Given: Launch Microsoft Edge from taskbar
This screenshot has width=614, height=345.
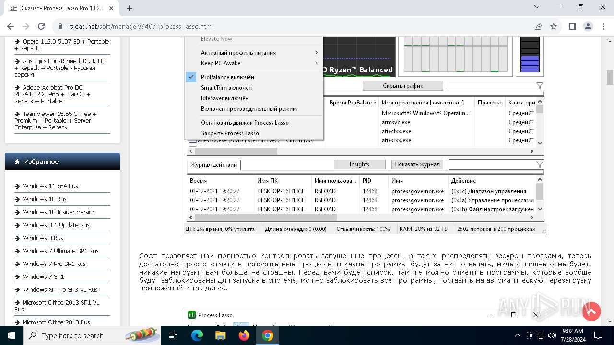Looking at the screenshot, I should click(x=197, y=335).
